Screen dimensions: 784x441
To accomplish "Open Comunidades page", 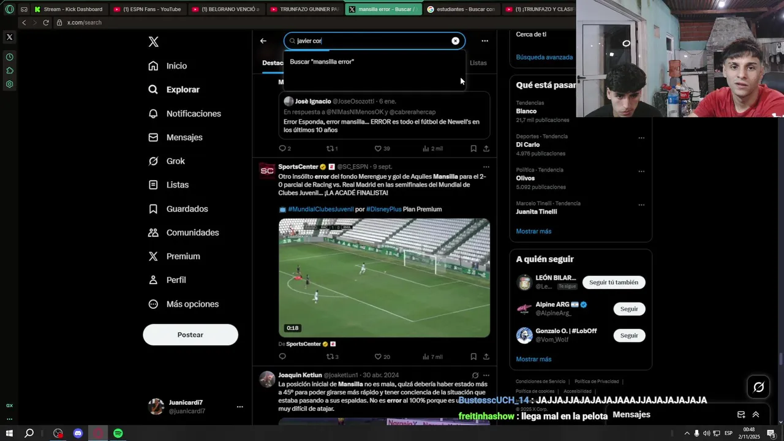I will [184, 233].
